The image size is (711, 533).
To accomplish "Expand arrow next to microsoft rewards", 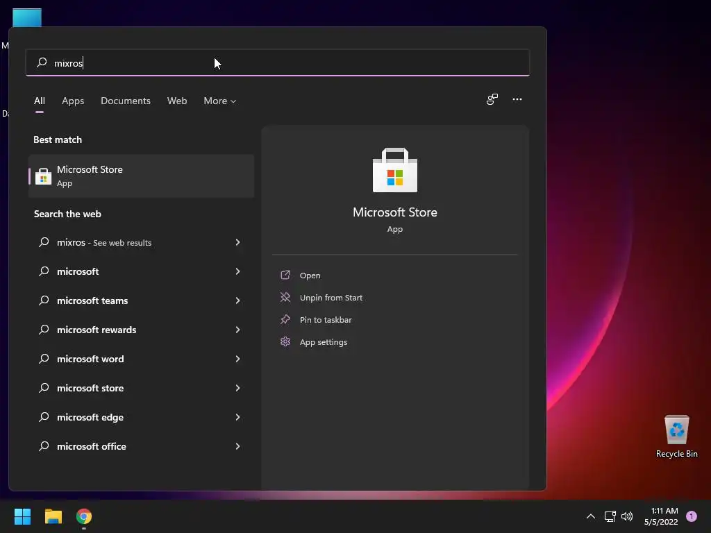I will click(237, 330).
